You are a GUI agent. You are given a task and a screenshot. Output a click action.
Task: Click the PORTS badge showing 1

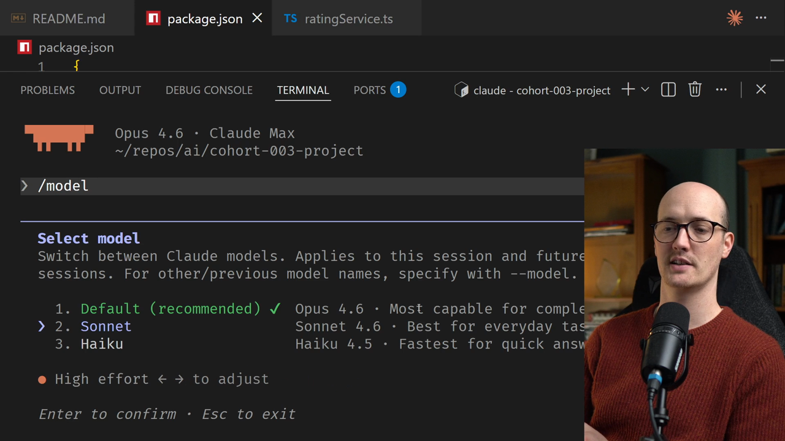pyautogui.click(x=398, y=90)
